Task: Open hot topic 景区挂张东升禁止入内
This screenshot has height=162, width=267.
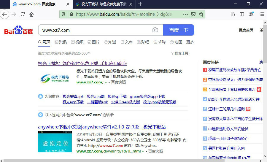Action: tap(226, 148)
